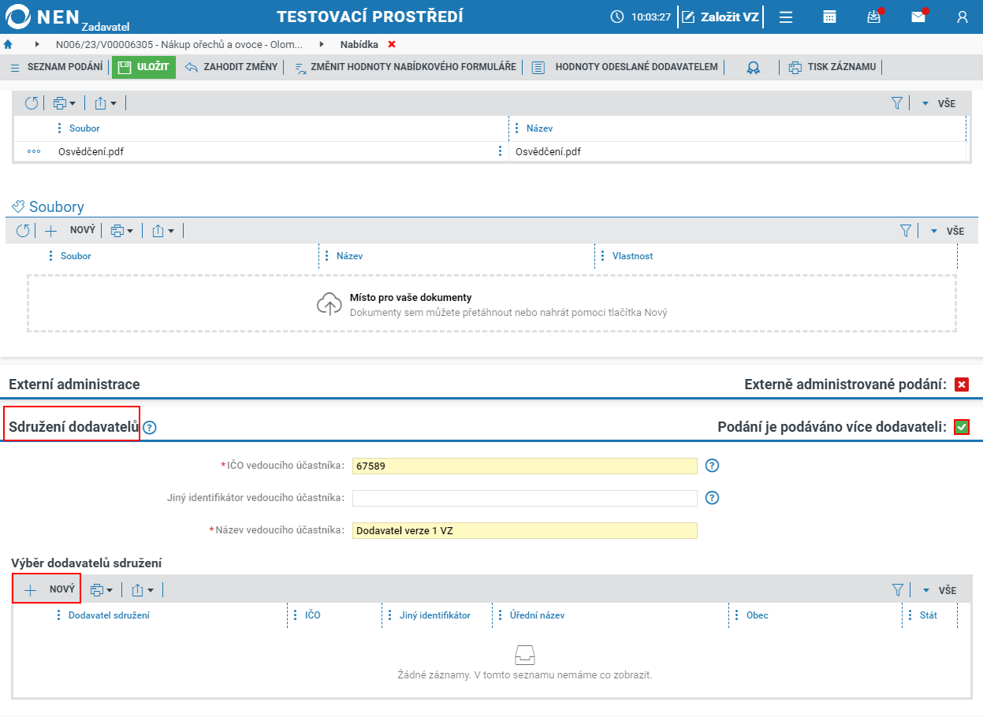Open print dropdown in top file list toolbar
Screen dimensions: 983x717
click(64, 103)
